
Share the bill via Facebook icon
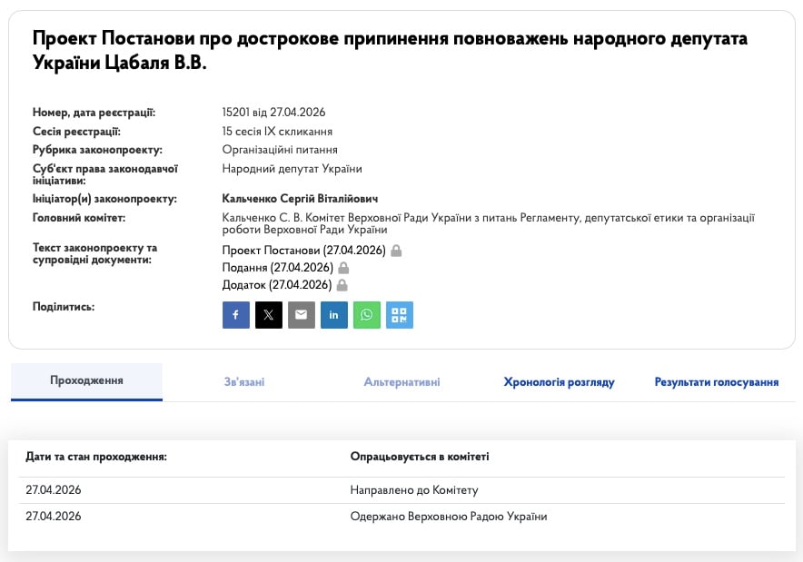(235, 314)
